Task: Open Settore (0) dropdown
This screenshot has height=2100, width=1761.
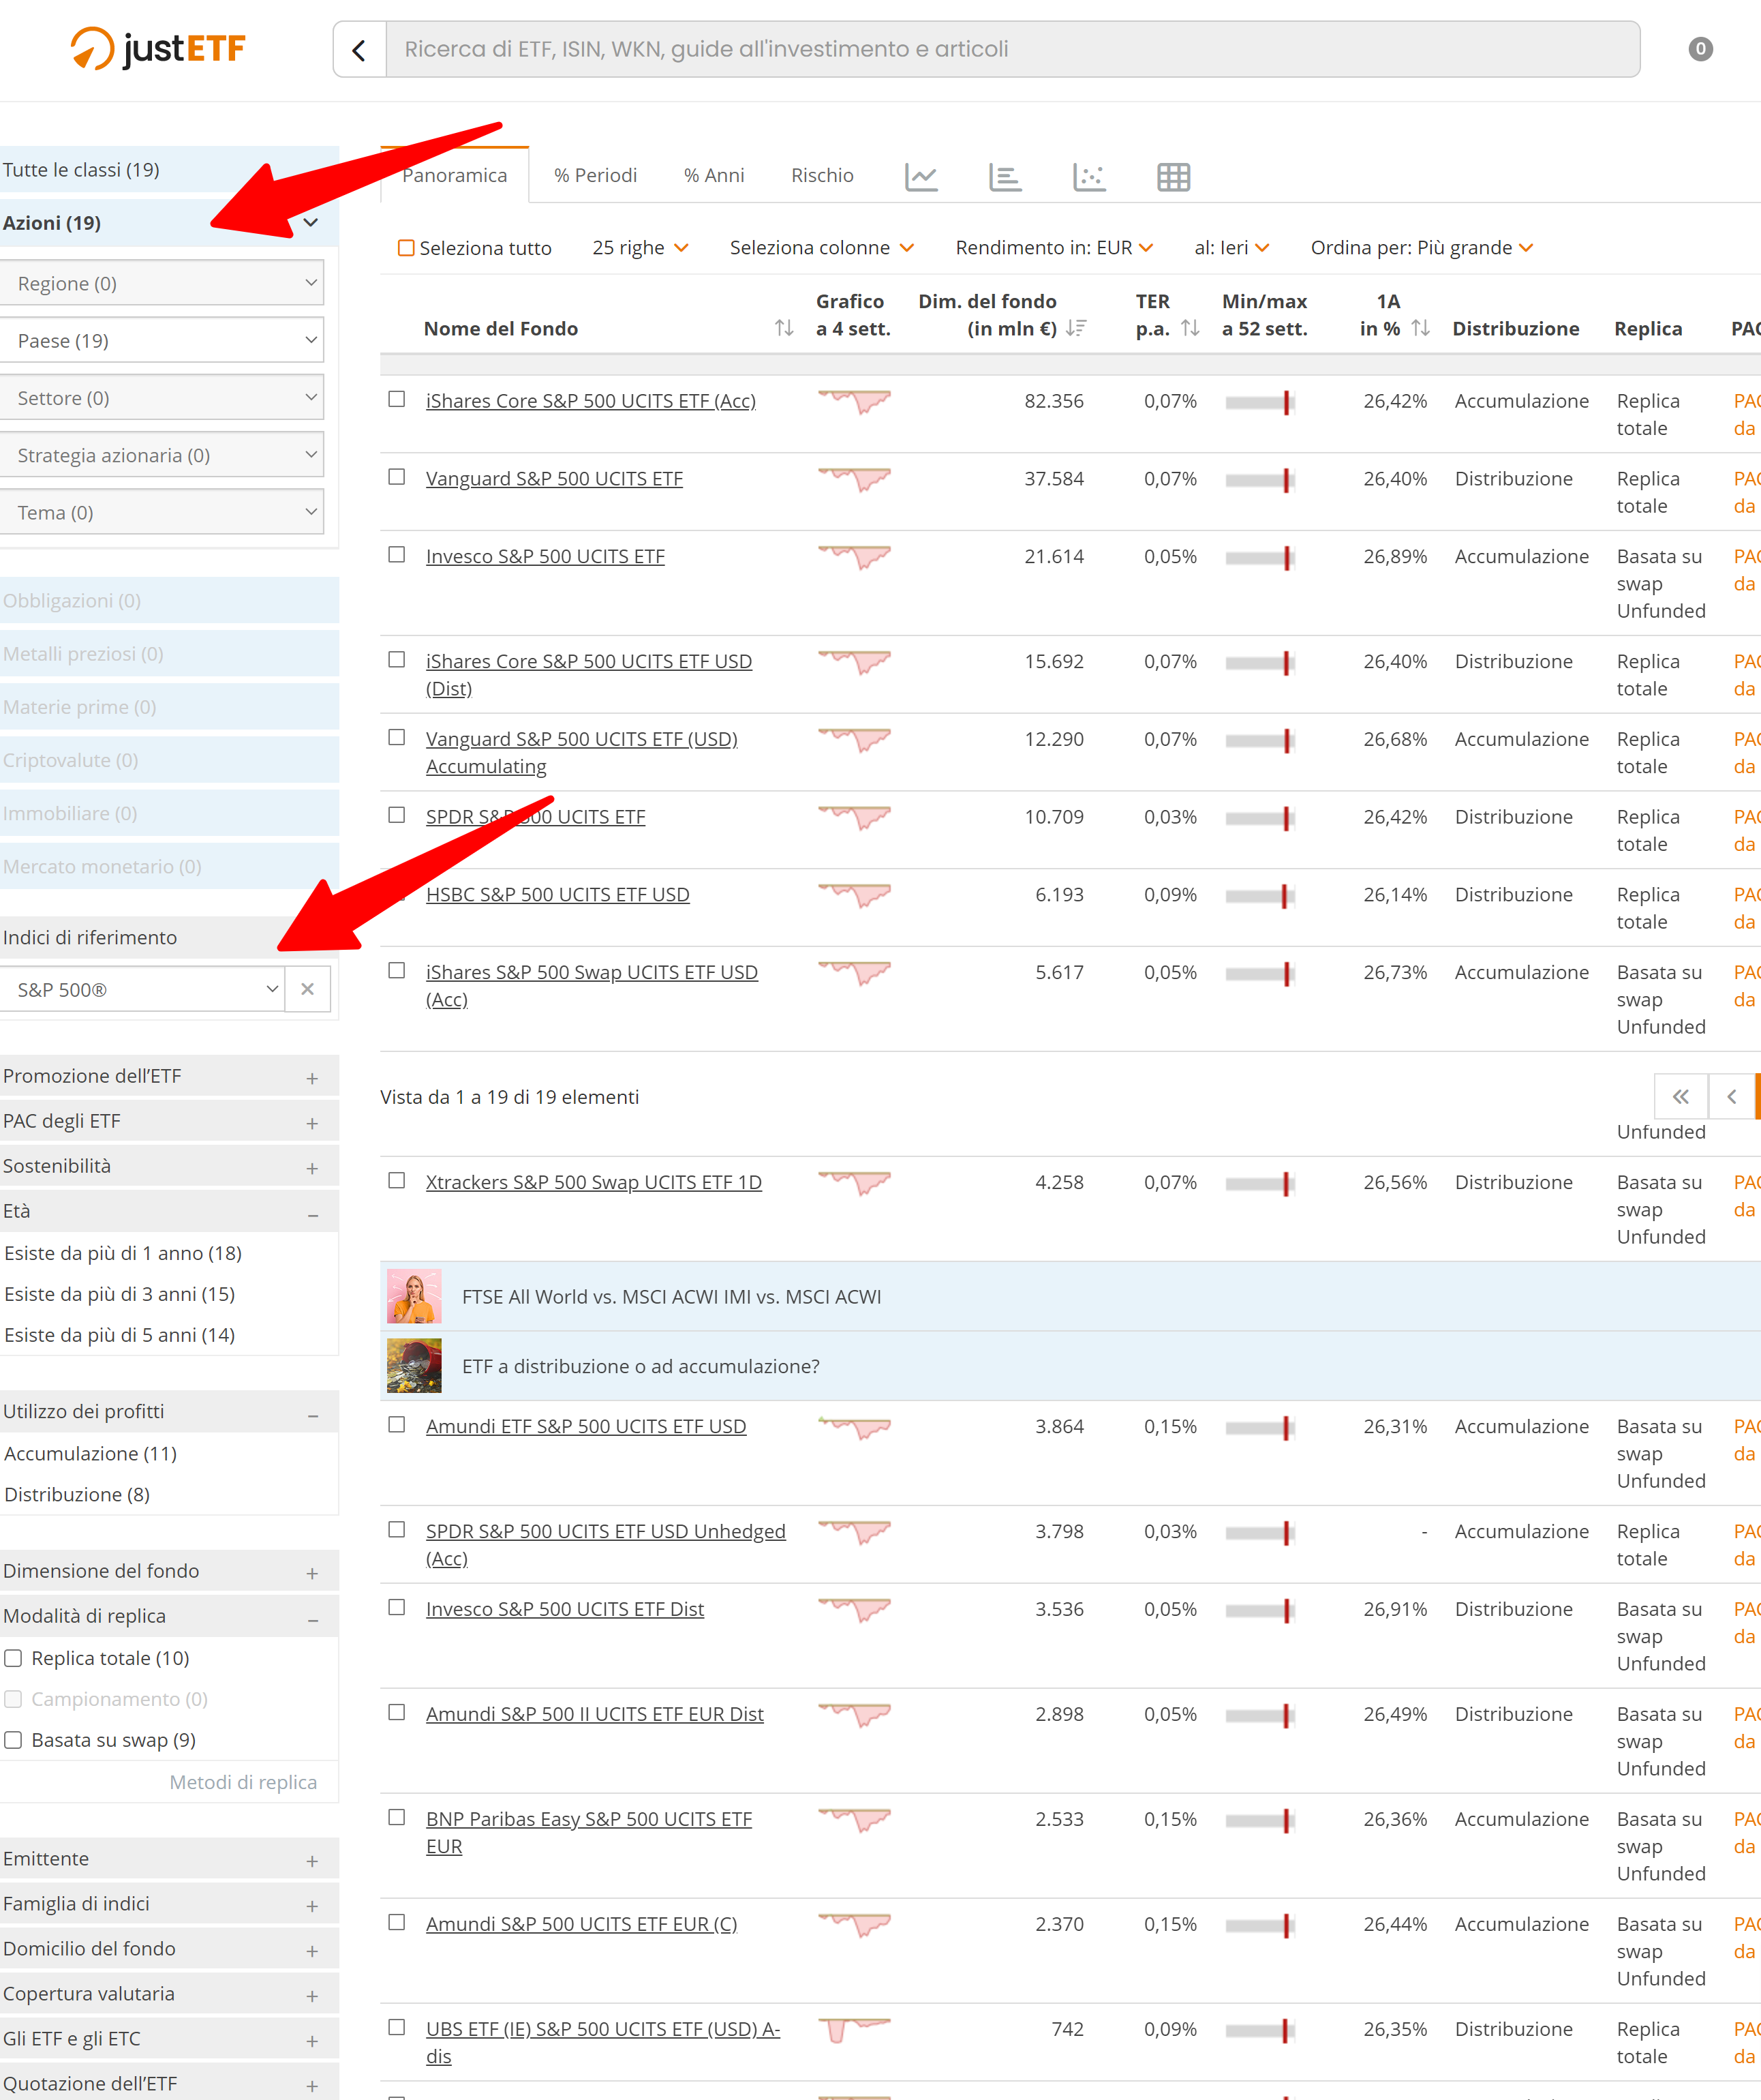Action: tap(161, 397)
